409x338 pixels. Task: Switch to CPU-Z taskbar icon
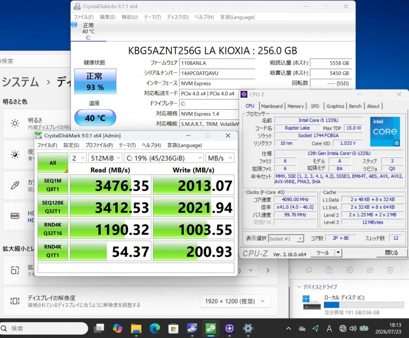pyautogui.click(x=229, y=328)
